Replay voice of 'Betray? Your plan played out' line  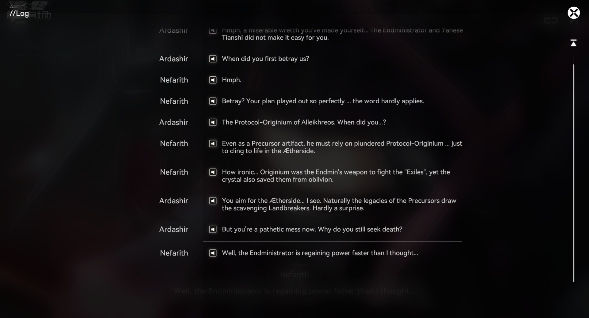coord(213,101)
